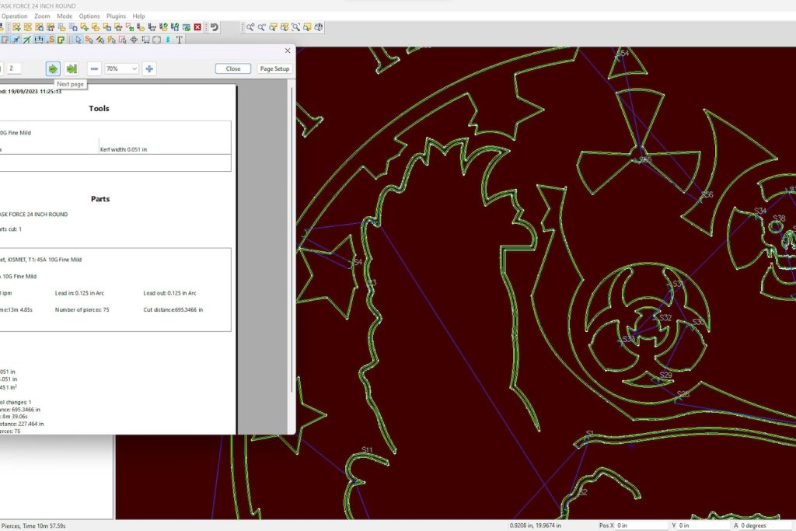Click the minus zoom button in preview

tap(94, 68)
